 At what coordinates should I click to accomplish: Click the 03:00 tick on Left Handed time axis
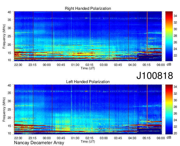104,138
